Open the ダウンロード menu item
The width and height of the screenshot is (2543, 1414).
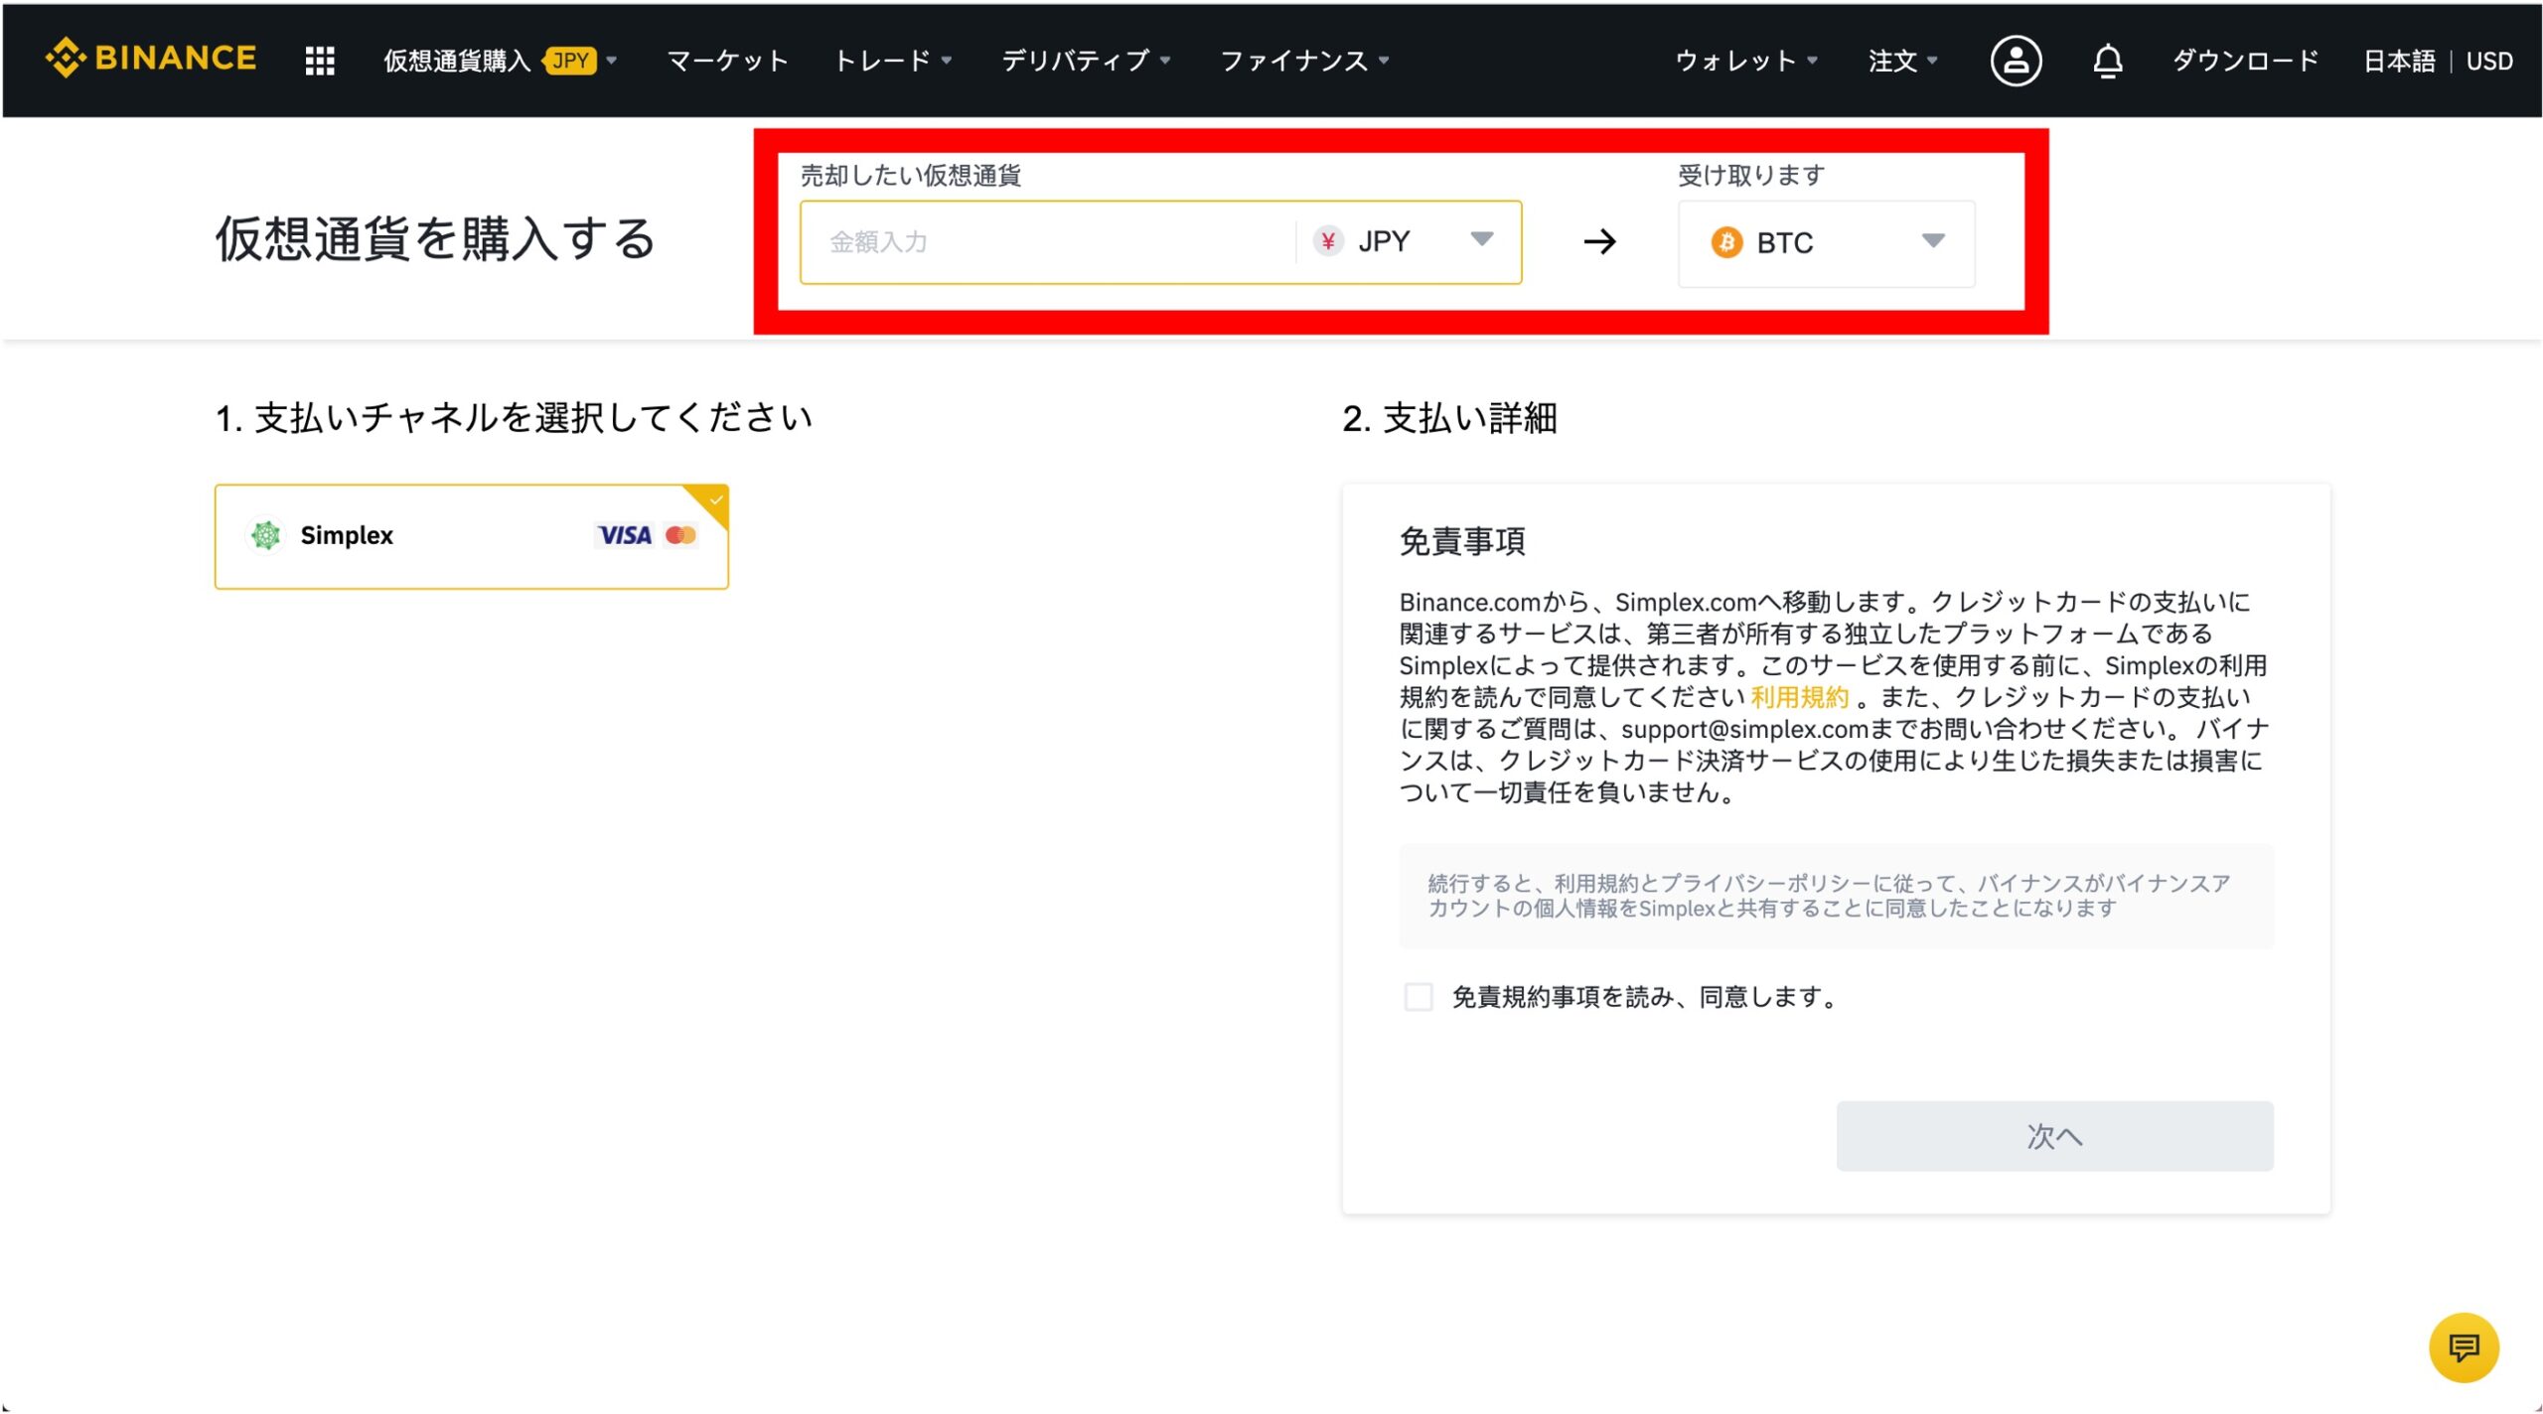[2245, 61]
